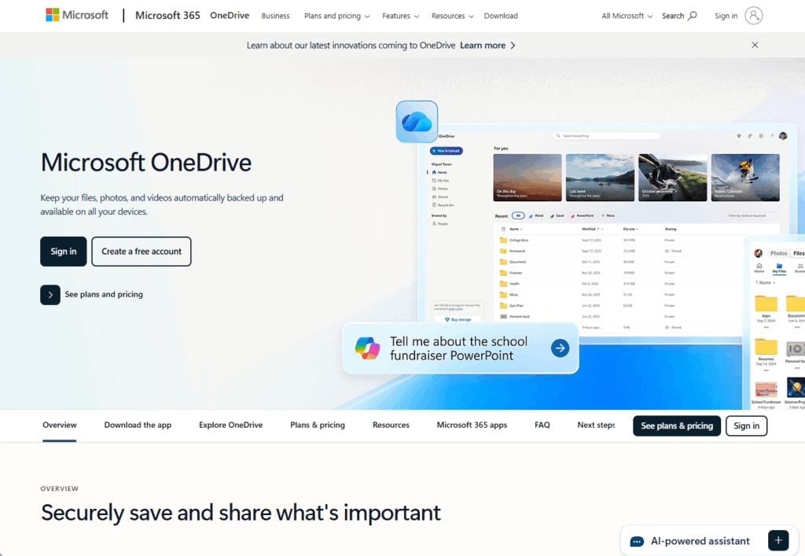Open the AI-powered assistant chat icon
Image resolution: width=805 pixels, height=556 pixels.
point(637,541)
